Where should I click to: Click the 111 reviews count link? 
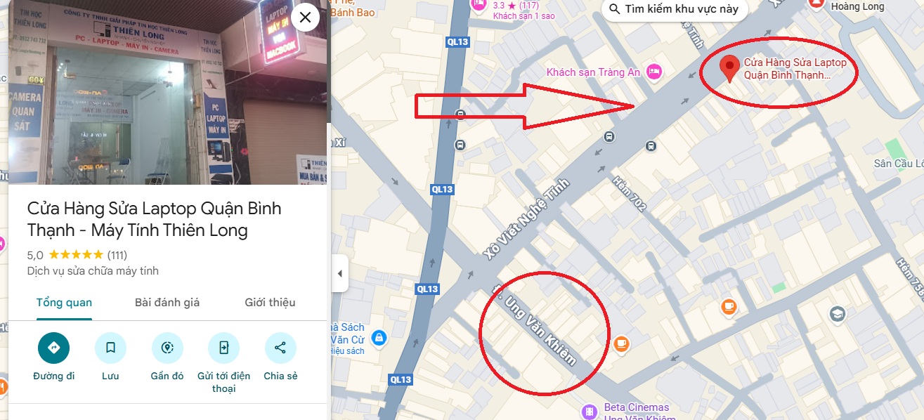(x=117, y=254)
